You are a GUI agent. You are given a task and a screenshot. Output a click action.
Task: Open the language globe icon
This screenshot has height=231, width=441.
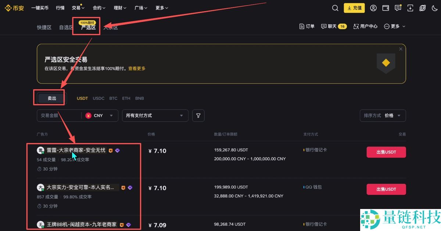point(422,8)
